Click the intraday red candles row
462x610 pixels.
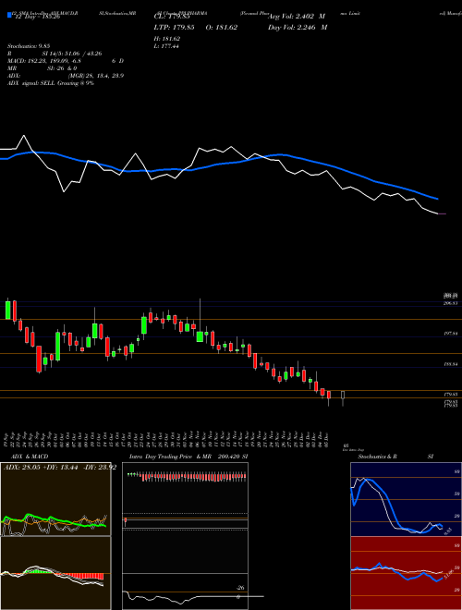[194, 477]
